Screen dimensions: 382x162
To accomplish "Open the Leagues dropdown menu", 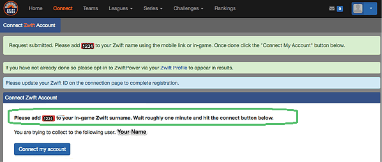I will [121, 8].
